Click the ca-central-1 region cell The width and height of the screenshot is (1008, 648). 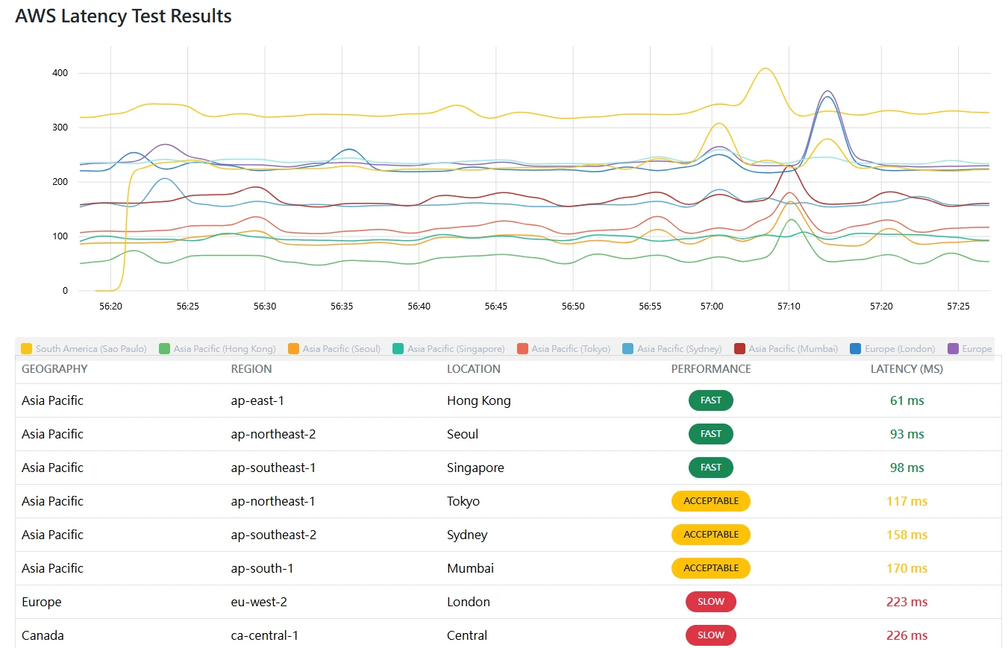click(265, 635)
